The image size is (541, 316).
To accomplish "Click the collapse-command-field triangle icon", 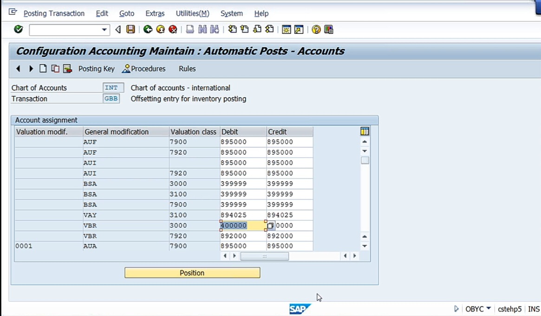I will [x=118, y=29].
